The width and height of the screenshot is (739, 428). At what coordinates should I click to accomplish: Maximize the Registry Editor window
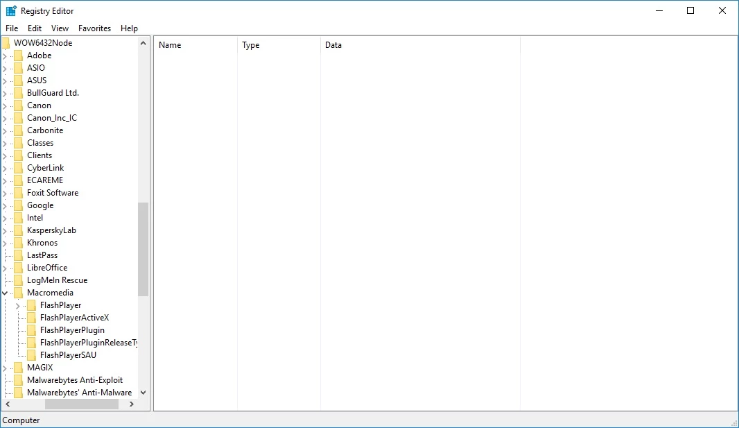click(x=690, y=11)
